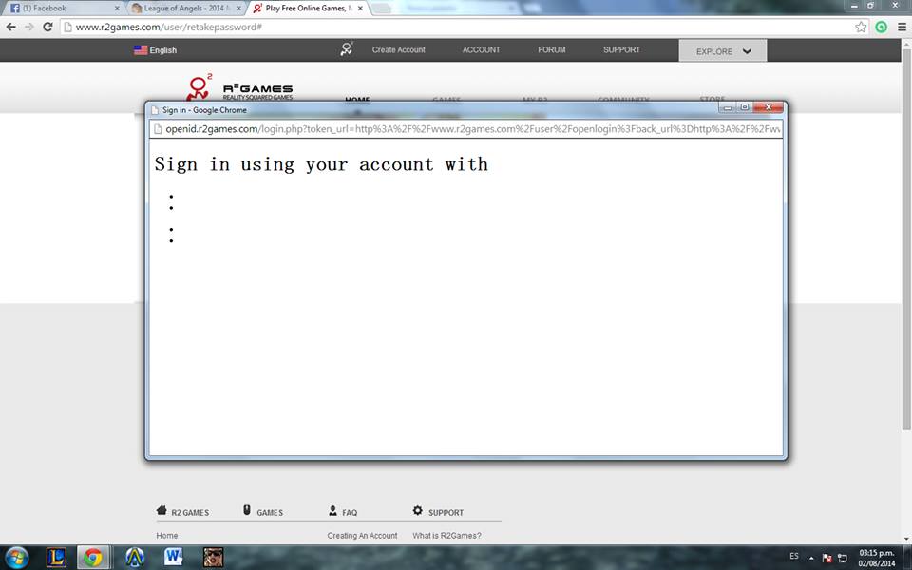912x570 pixels.
Task: Open the SUPPORT link in top bar
Action: [621, 50]
